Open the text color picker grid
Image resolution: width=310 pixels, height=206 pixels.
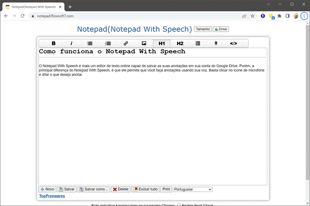[197, 43]
